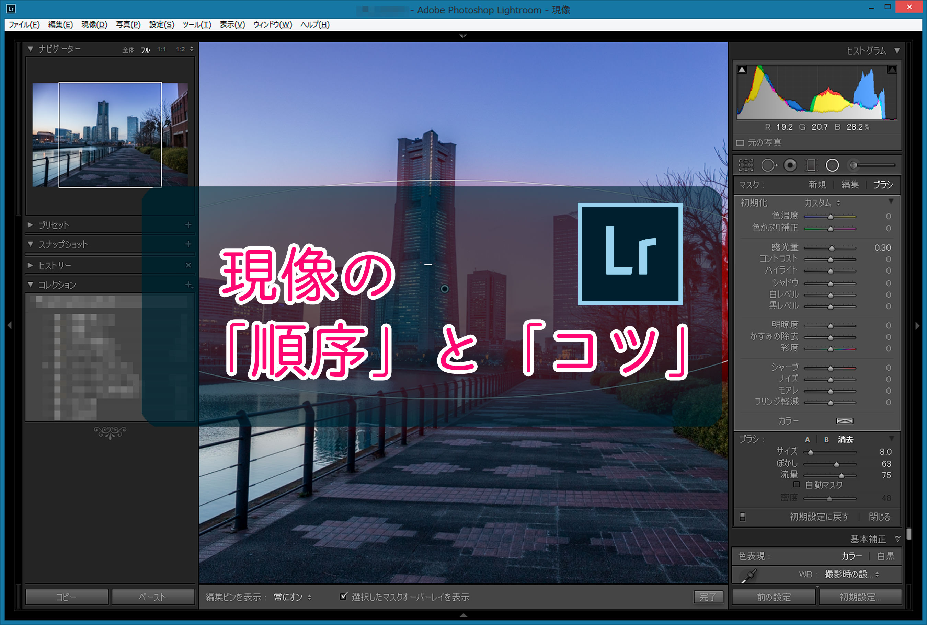Collapse the effect sliders disclosure triangle

click(891, 201)
